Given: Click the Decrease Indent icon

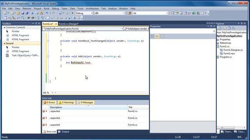Looking at the screenshot, I should pyautogui.click(x=29, y=18).
